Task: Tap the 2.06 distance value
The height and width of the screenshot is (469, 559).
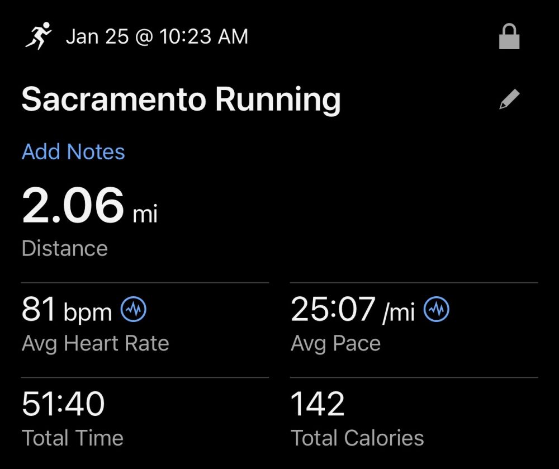Action: pyautogui.click(x=73, y=206)
